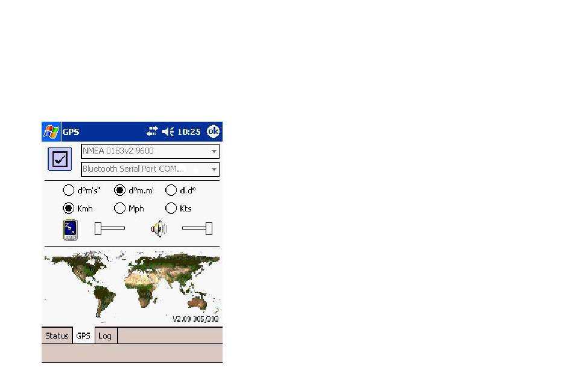Adjust the power-save slider handle
Viewport: 573px width, 388px height.
click(x=98, y=228)
